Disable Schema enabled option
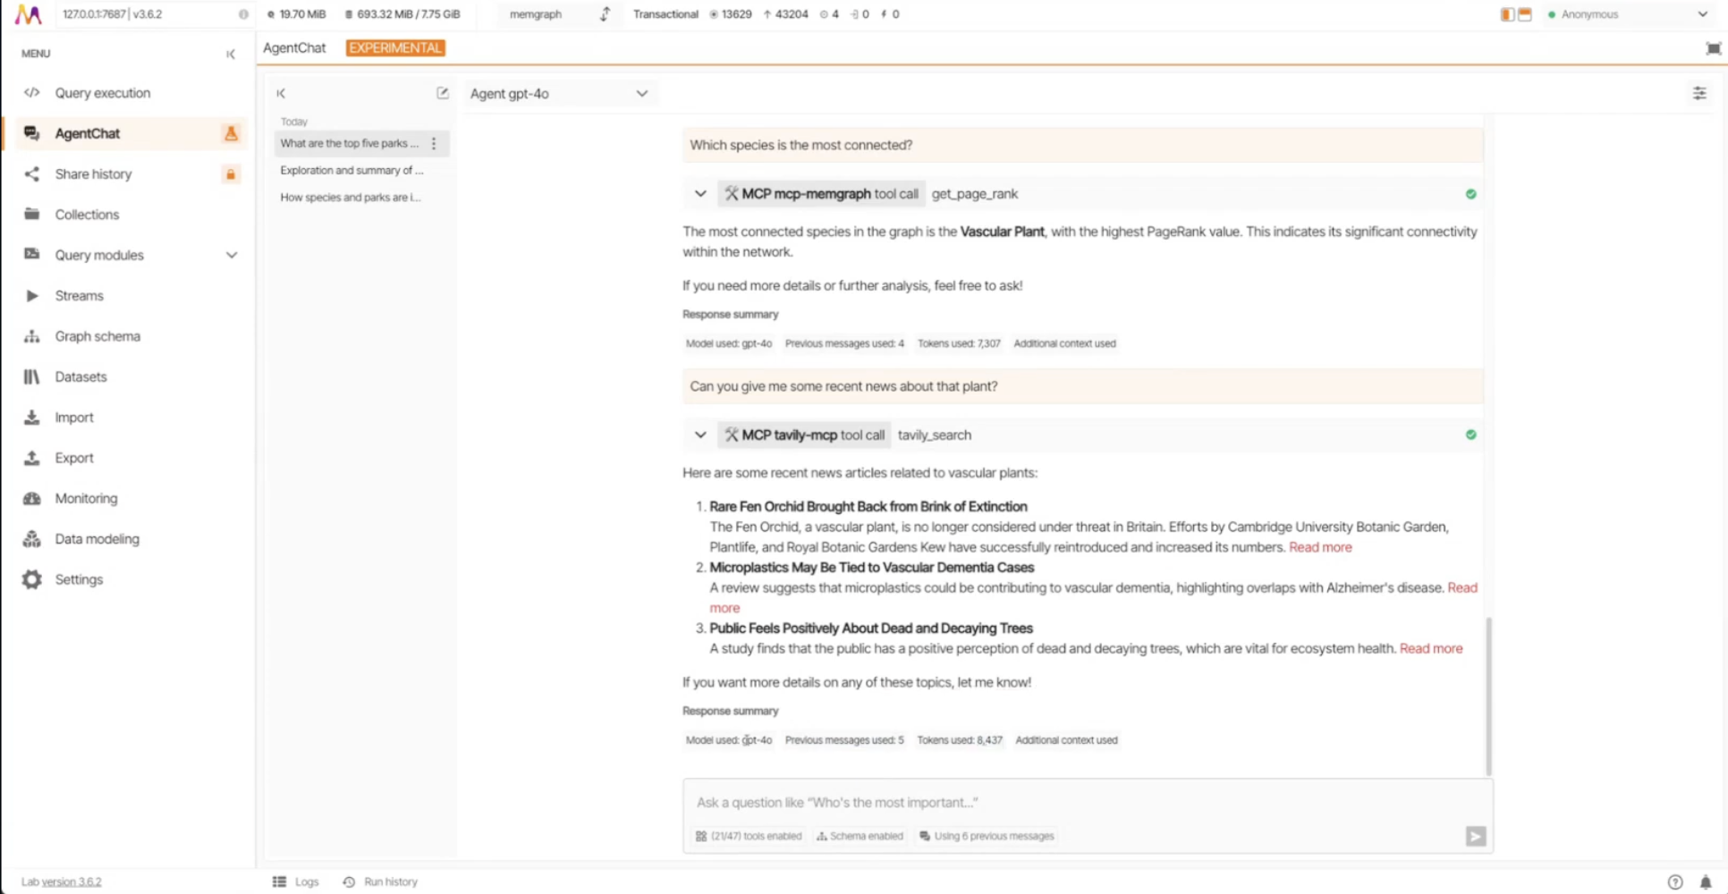The height and width of the screenshot is (894, 1728). pos(860,836)
